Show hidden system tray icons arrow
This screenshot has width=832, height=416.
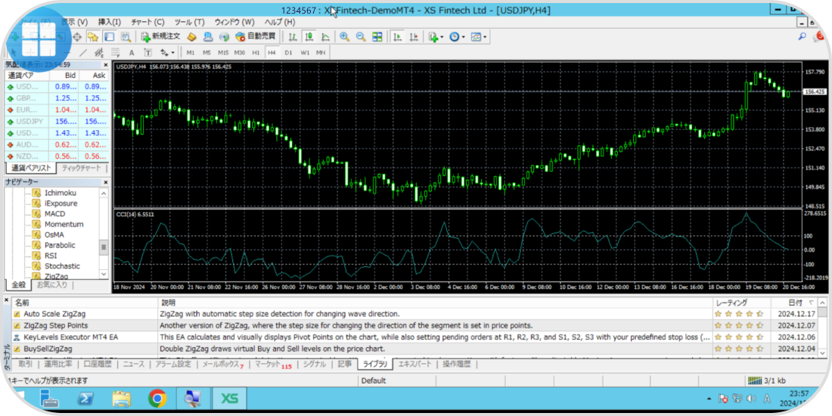coord(710,399)
